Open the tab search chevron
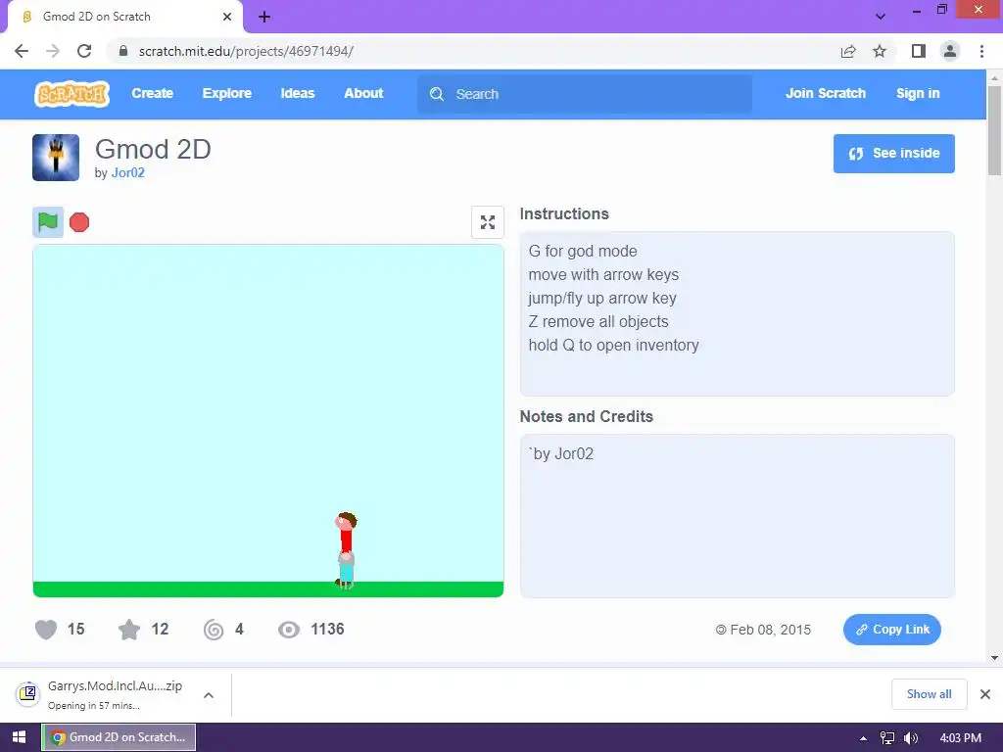 pyautogui.click(x=881, y=17)
